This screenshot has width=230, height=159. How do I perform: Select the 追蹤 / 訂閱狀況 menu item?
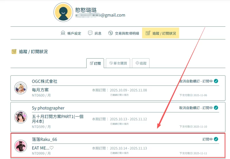point(160,33)
